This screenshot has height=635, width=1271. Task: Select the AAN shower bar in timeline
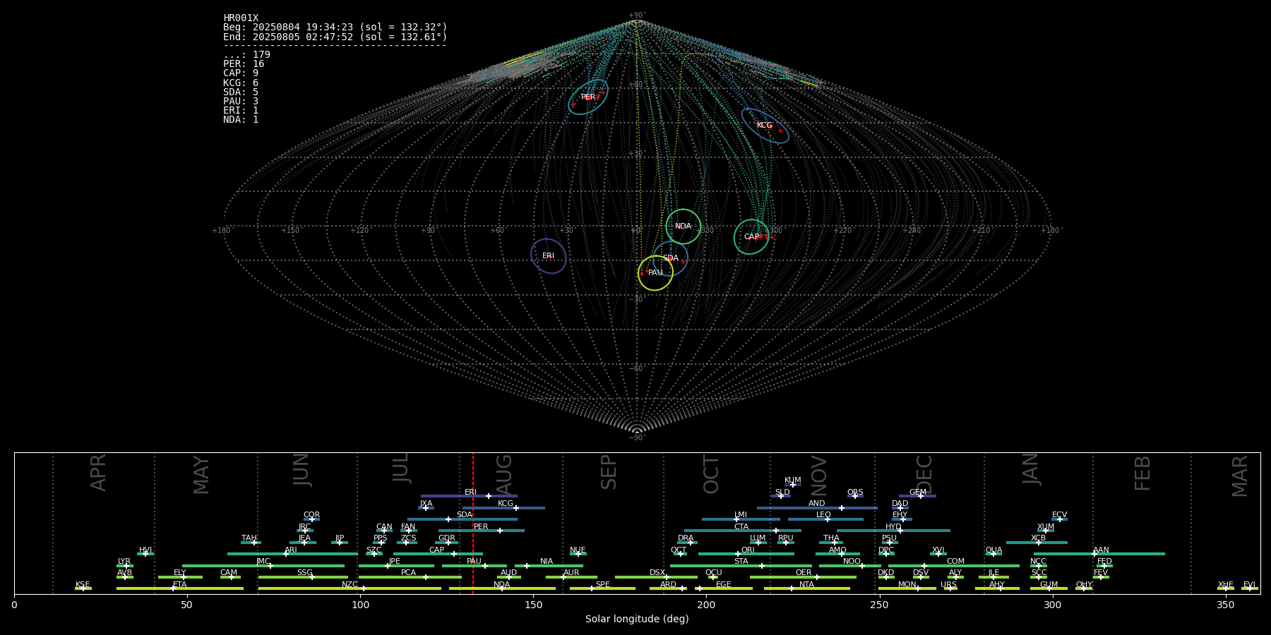[x=1099, y=554]
